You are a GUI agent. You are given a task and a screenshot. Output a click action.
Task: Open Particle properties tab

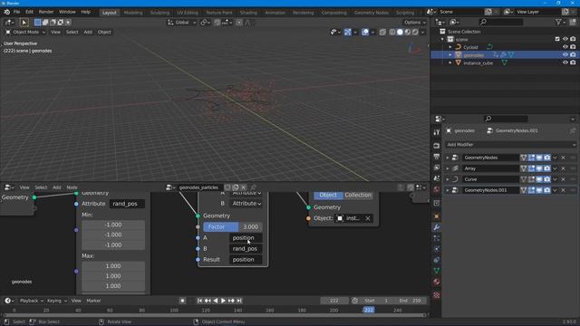point(437,238)
